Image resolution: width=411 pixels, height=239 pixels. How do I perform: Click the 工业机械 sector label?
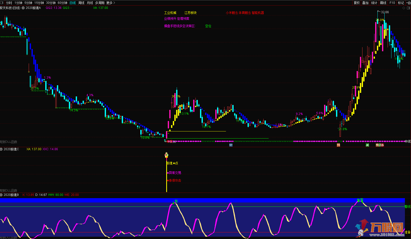[170, 13]
